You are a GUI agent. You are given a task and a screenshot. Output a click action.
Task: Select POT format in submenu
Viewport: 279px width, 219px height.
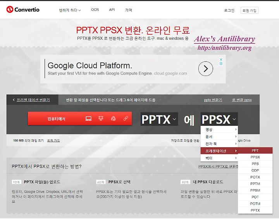click(255, 197)
